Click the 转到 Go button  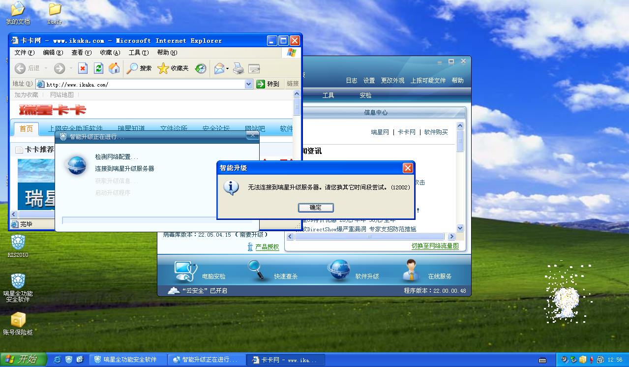[x=269, y=84]
